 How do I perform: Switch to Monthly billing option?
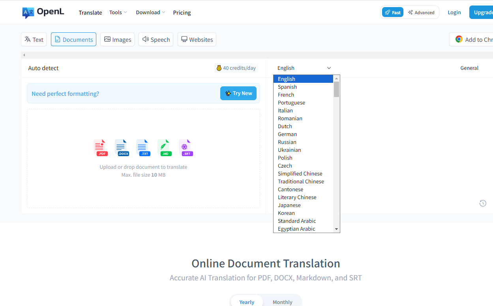(282, 302)
